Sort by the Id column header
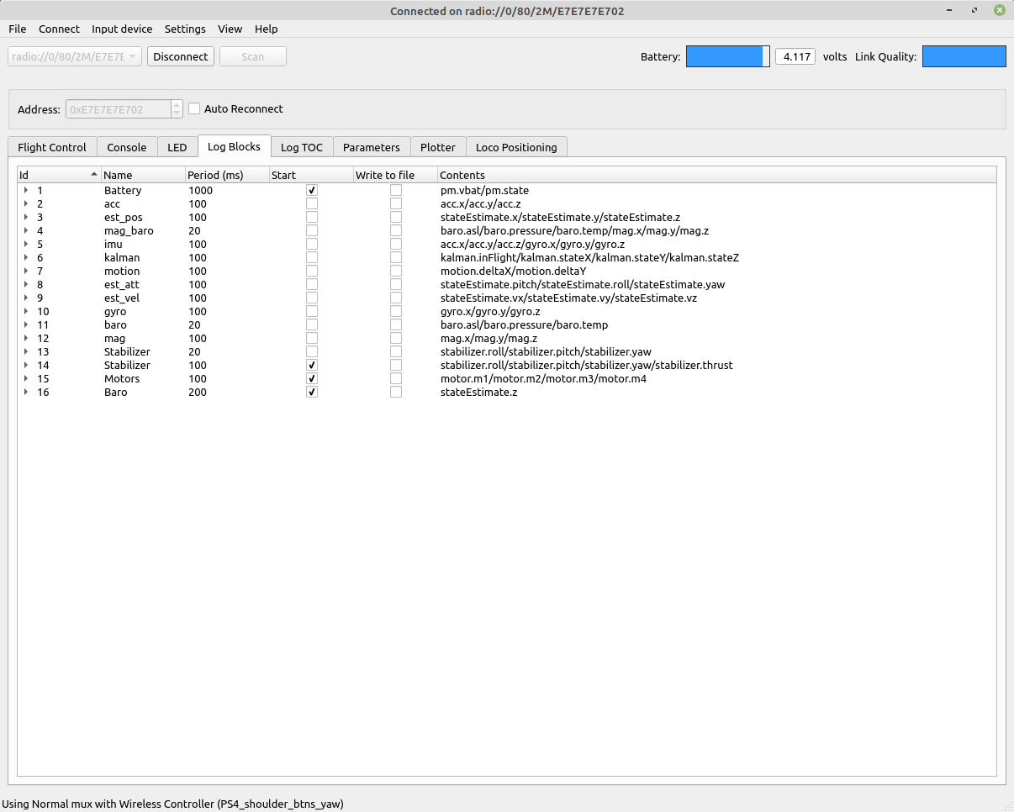The width and height of the screenshot is (1014, 812). pyautogui.click(x=57, y=175)
